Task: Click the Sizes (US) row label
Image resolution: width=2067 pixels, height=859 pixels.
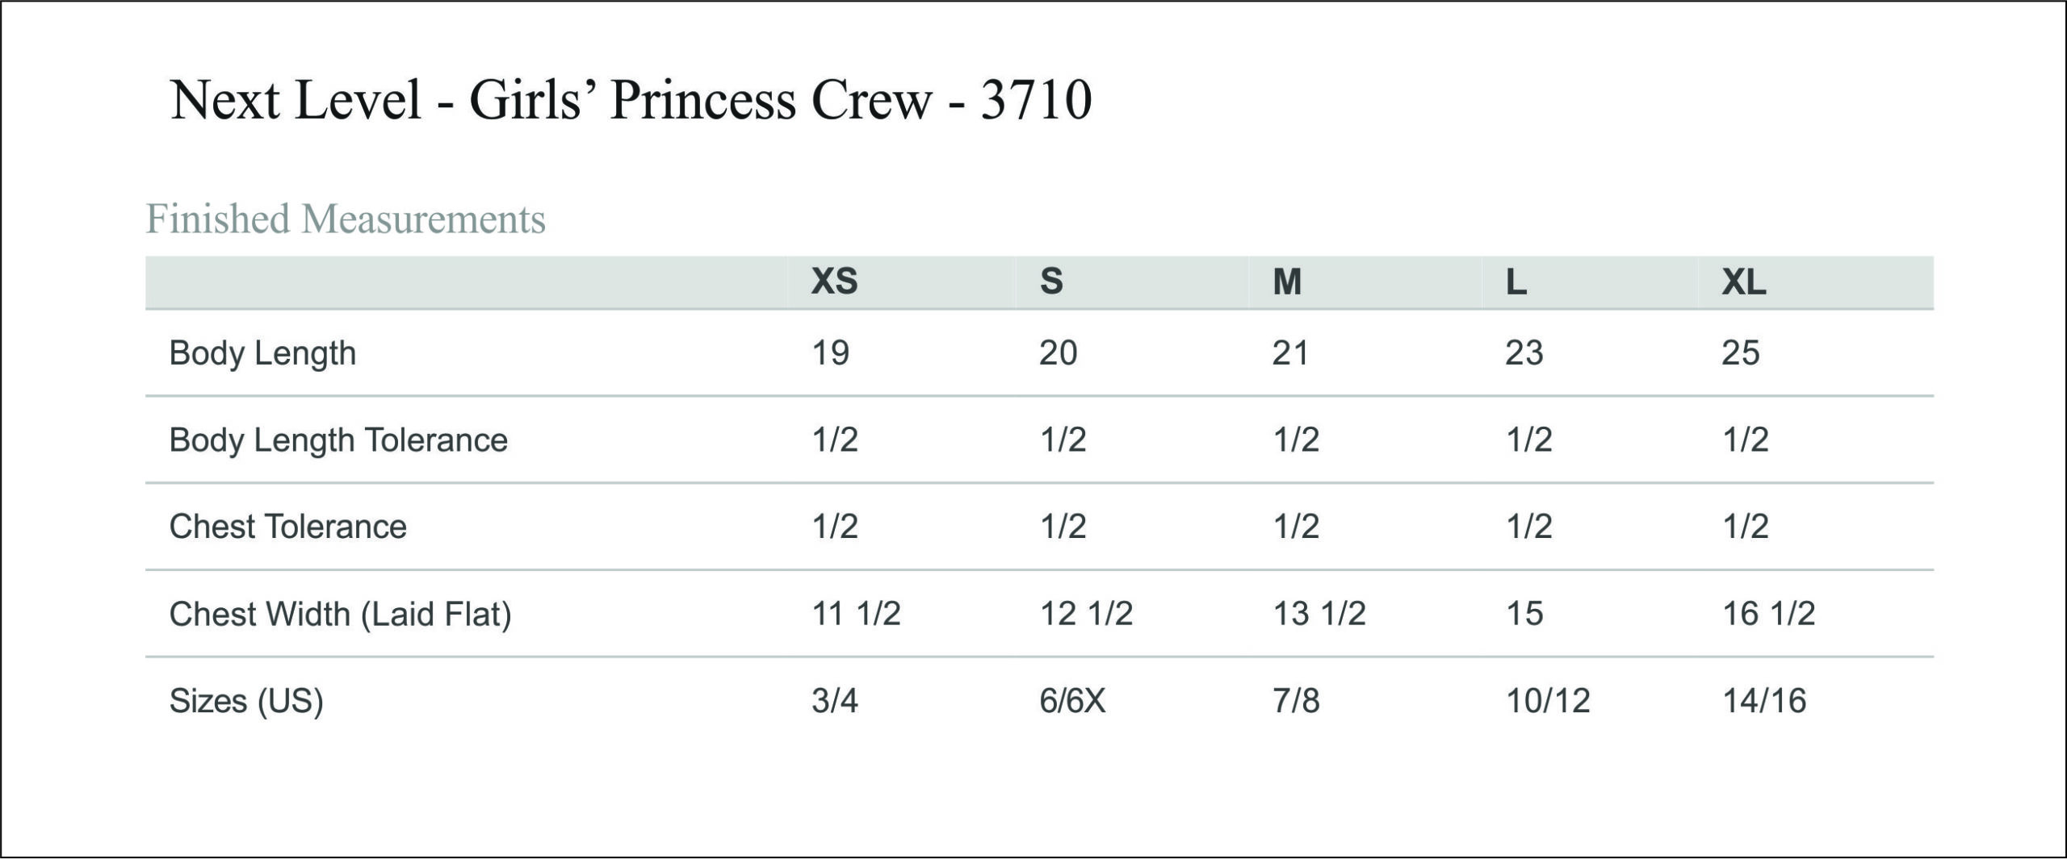Action: tap(246, 701)
